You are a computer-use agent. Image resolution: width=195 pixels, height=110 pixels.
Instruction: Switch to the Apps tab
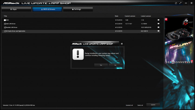pyautogui.click(x=16, y=9)
